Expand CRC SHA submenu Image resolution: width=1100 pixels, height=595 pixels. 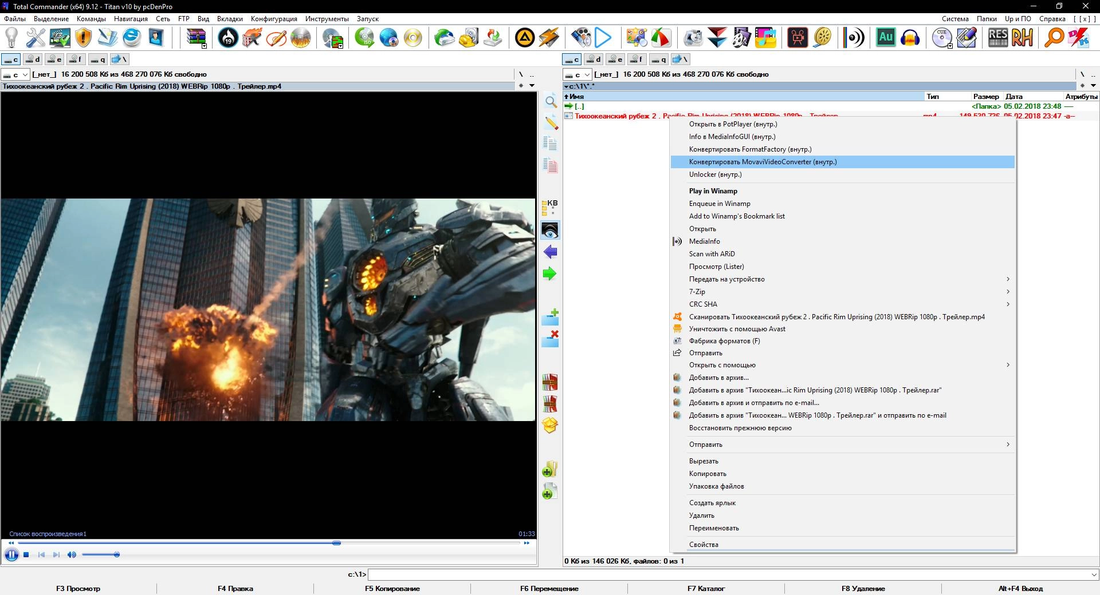[x=842, y=304]
